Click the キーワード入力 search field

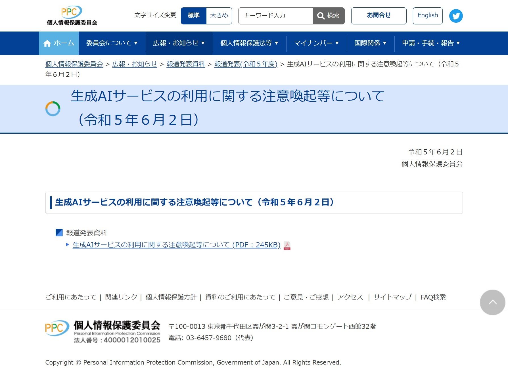(275, 16)
